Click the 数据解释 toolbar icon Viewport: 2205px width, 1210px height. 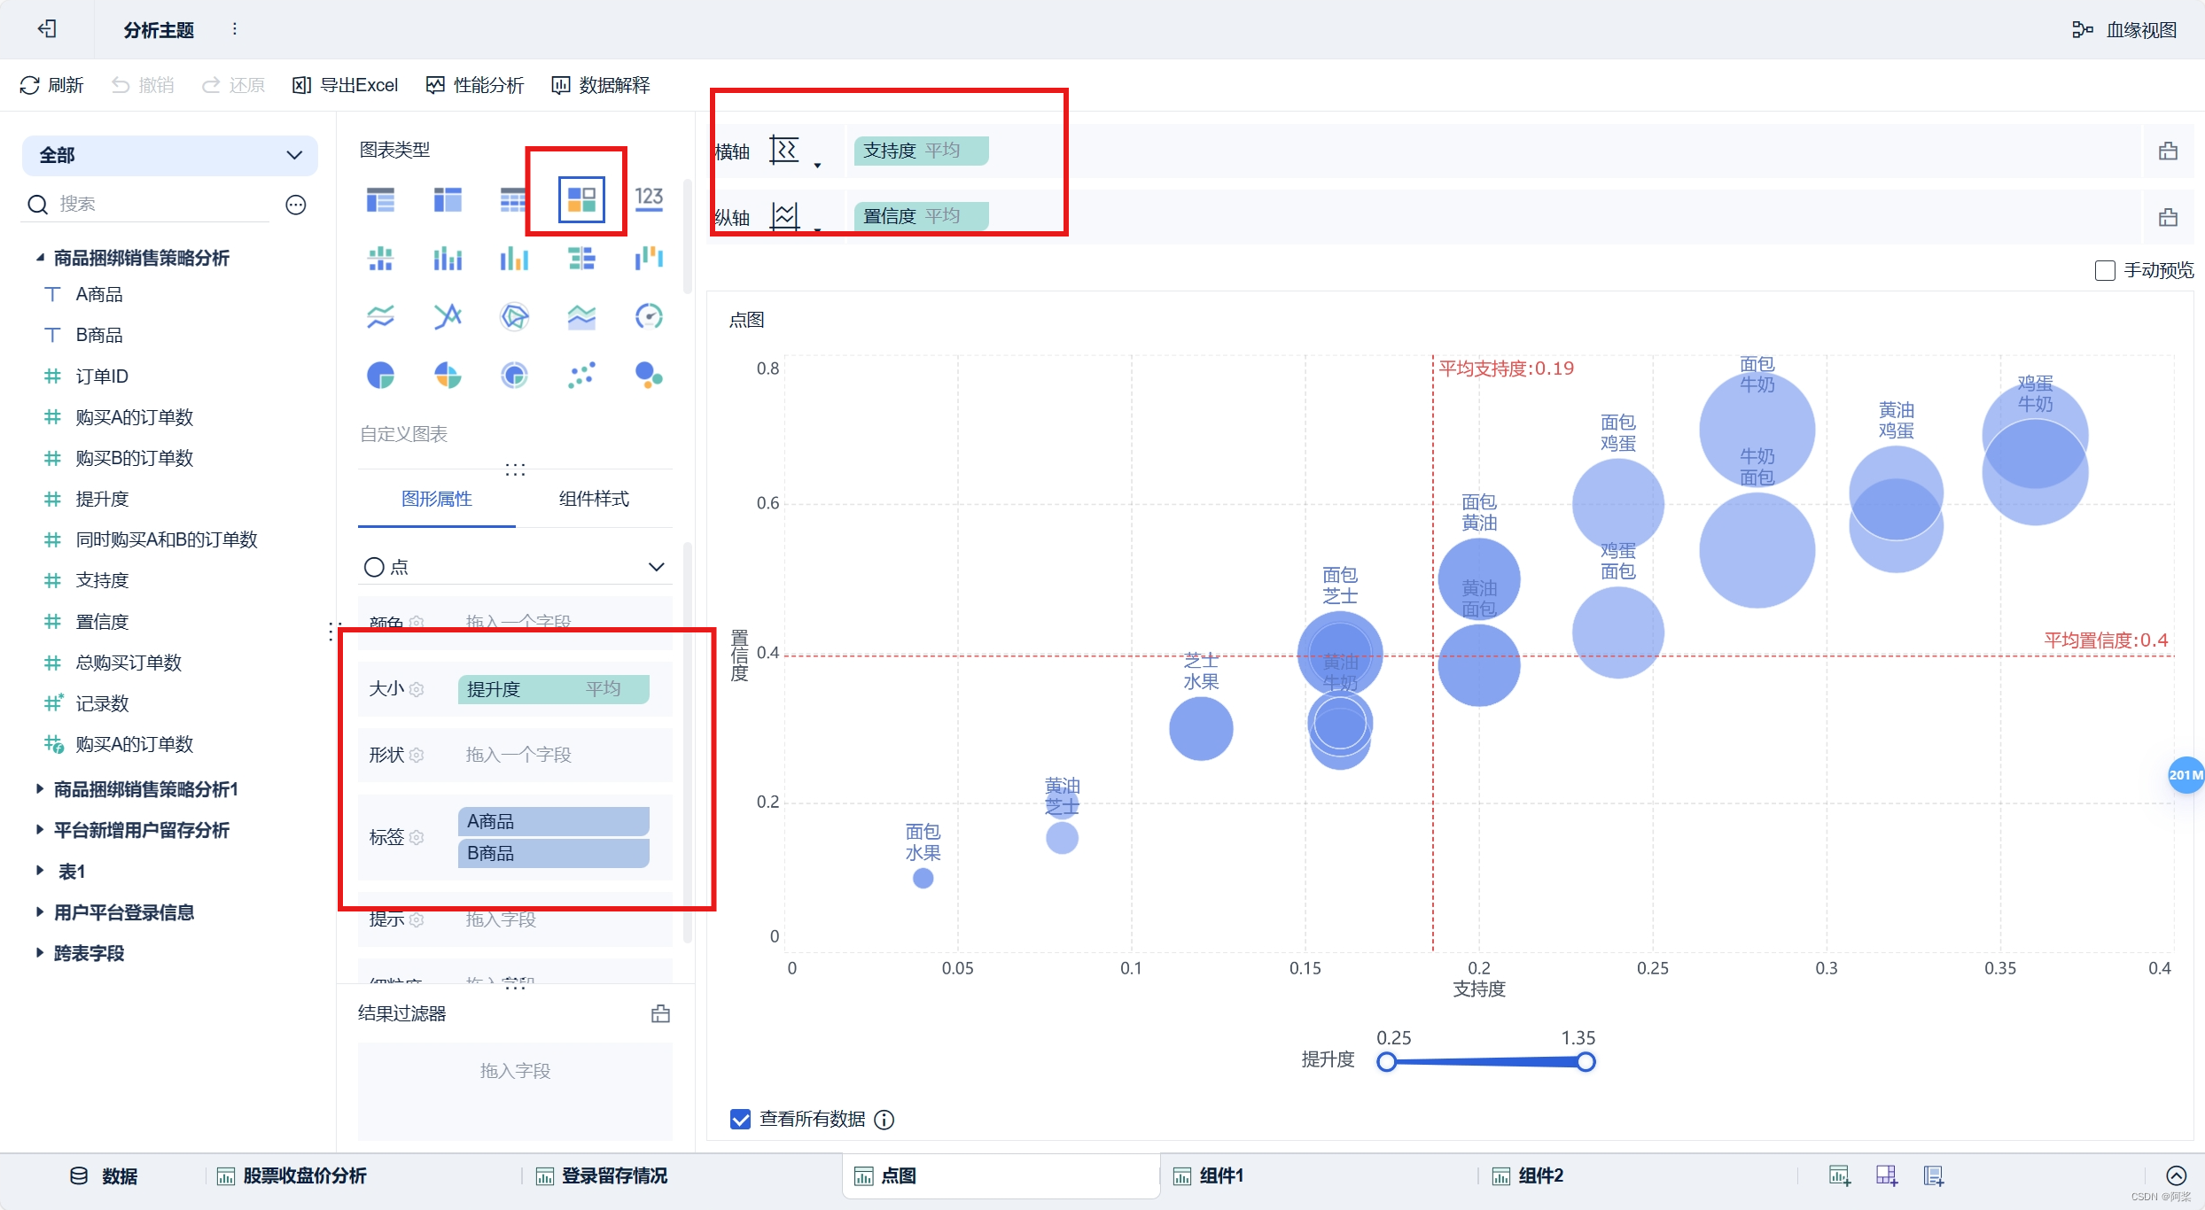coord(600,84)
